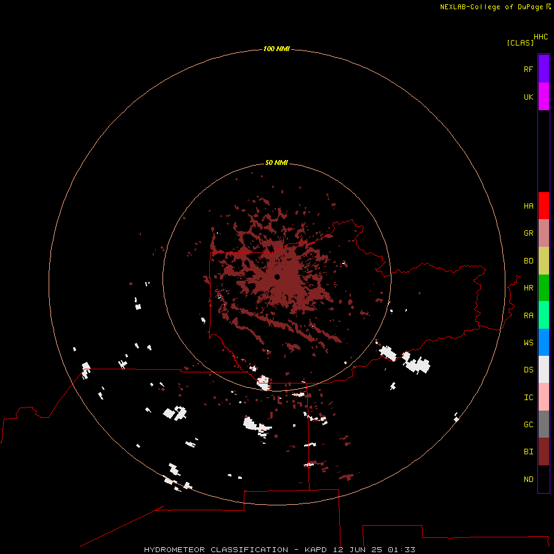Click the KAPD station identifier in the caption

click(316, 550)
